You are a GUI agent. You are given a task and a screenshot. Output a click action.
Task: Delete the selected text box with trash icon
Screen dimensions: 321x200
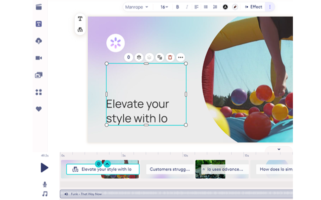[170, 57]
